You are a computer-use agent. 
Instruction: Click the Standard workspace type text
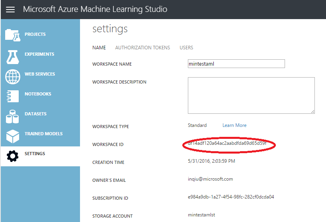click(197, 125)
